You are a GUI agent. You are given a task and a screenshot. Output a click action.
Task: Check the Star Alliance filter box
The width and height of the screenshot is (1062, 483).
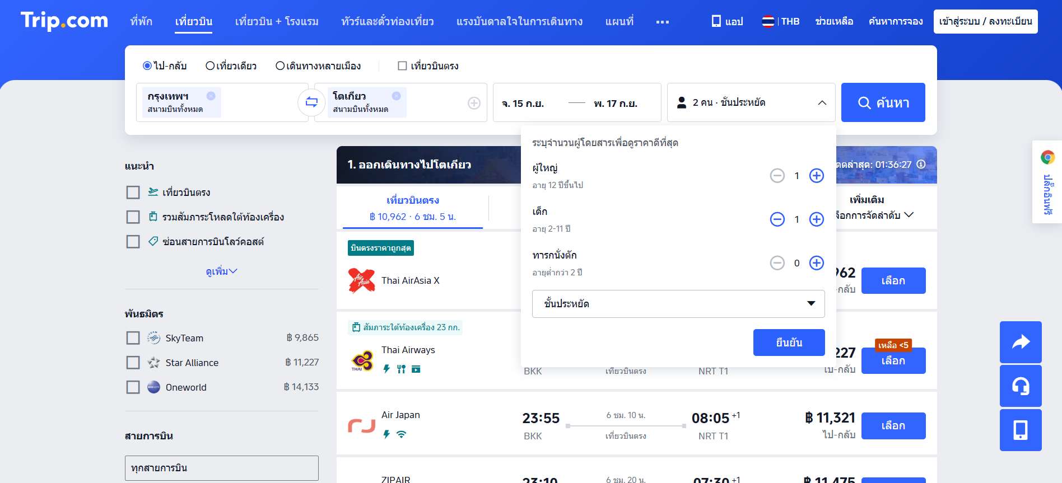(x=133, y=363)
